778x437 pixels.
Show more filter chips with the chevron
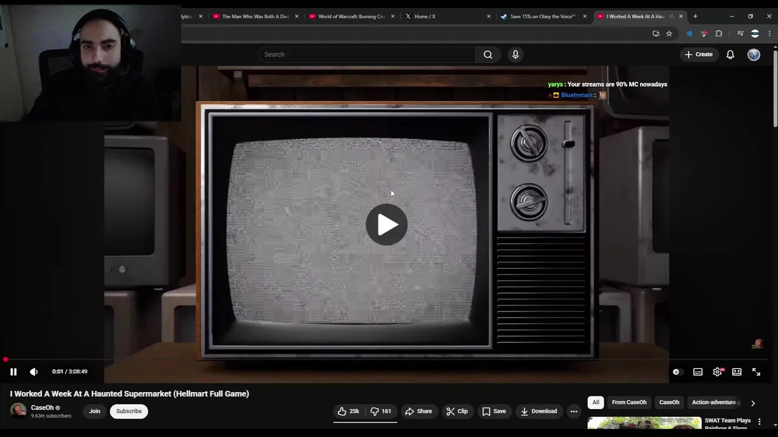point(753,402)
